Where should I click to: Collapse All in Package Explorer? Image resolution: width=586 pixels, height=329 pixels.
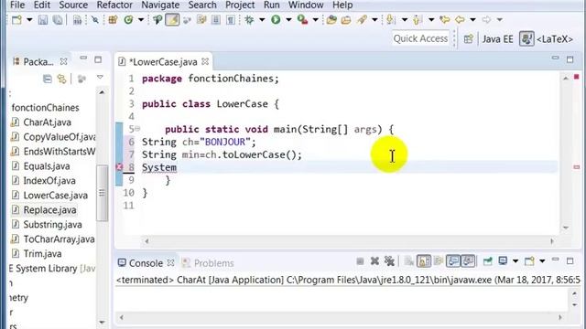(x=48, y=79)
